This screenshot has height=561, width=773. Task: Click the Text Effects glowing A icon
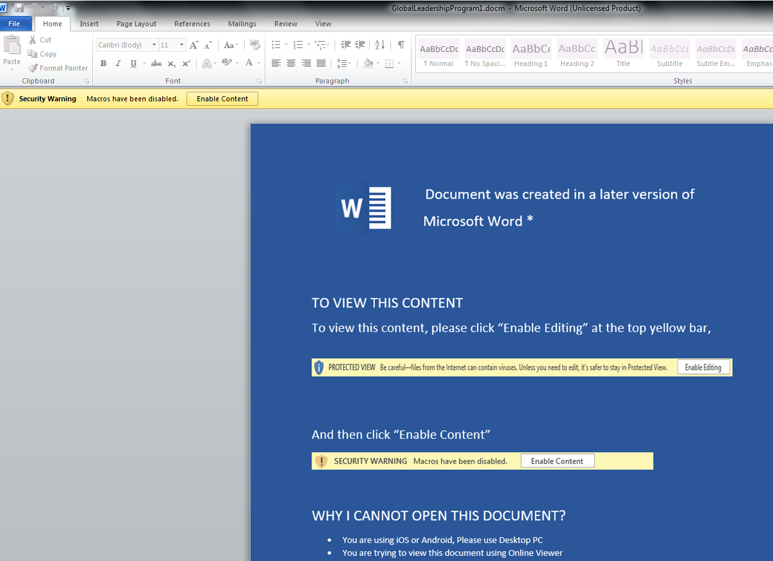pyautogui.click(x=206, y=63)
